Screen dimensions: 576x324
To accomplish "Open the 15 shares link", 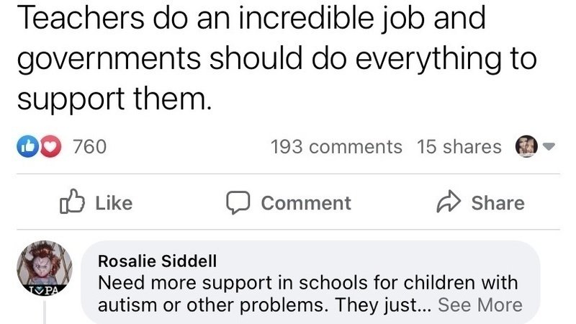I will pyautogui.click(x=459, y=147).
